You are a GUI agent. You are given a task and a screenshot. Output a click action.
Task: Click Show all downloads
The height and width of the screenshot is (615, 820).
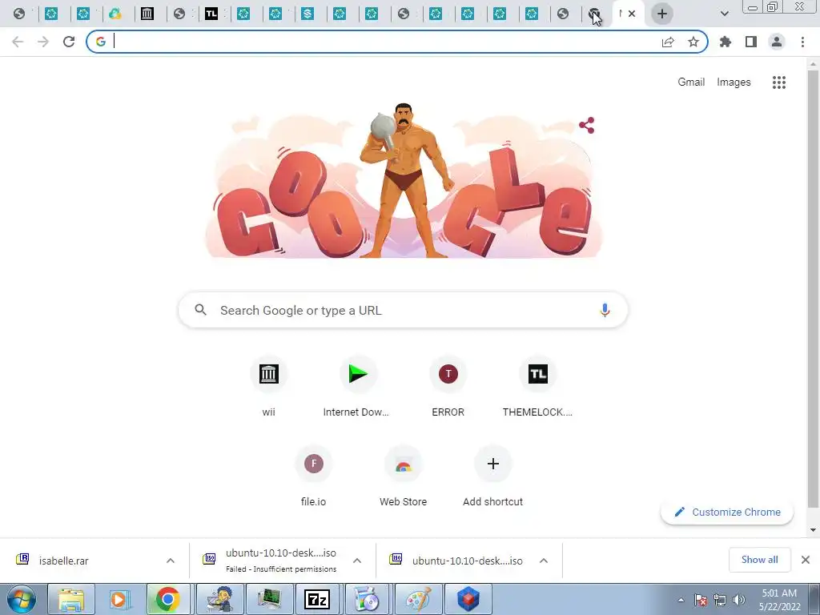[760, 560]
